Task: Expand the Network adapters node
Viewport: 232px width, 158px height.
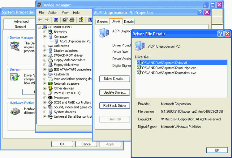Action: pos(45,84)
